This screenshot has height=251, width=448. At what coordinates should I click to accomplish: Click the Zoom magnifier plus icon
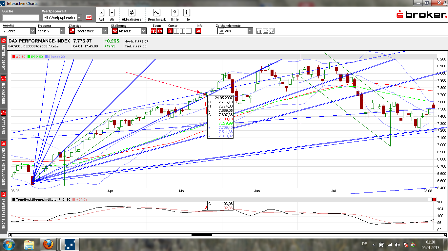coord(153,31)
